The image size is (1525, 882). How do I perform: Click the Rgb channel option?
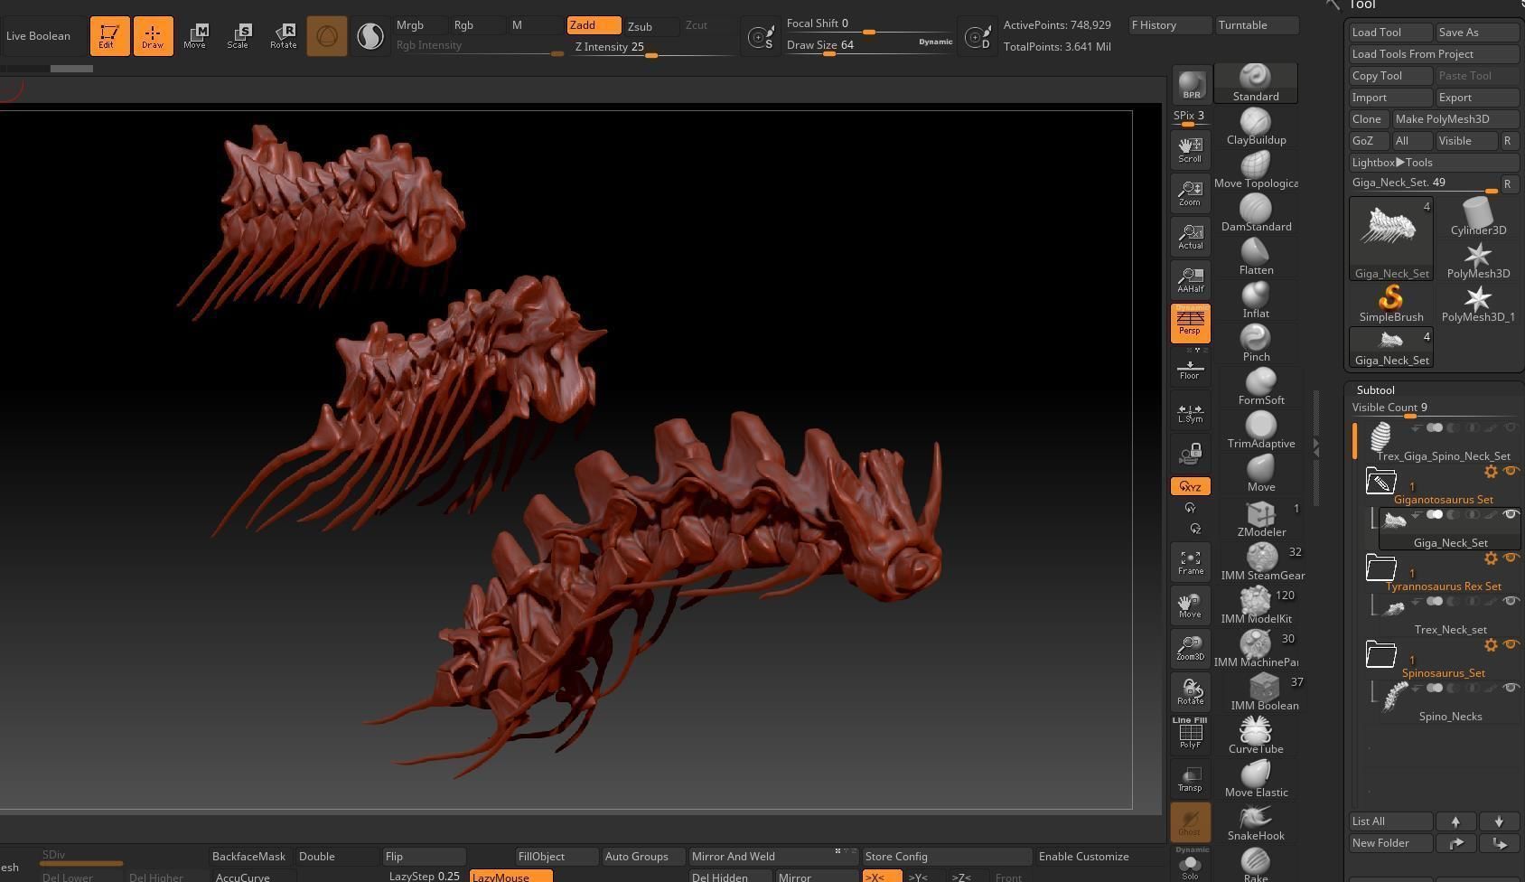(x=477, y=25)
